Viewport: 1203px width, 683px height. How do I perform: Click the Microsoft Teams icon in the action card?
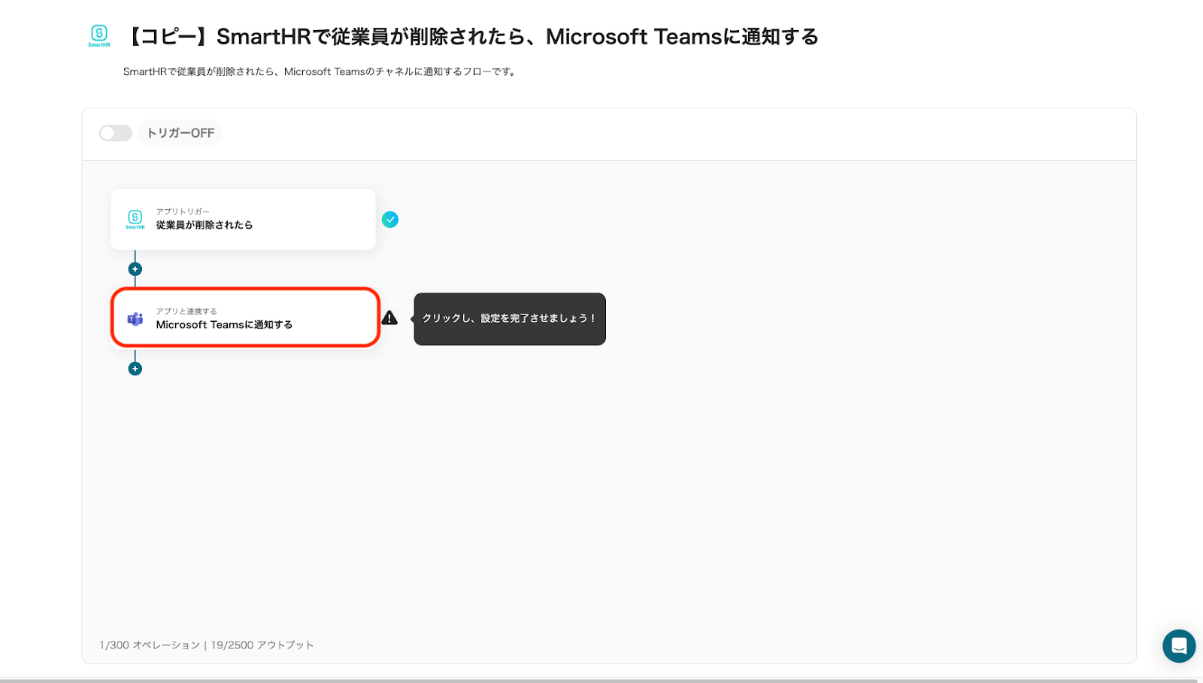135,319
